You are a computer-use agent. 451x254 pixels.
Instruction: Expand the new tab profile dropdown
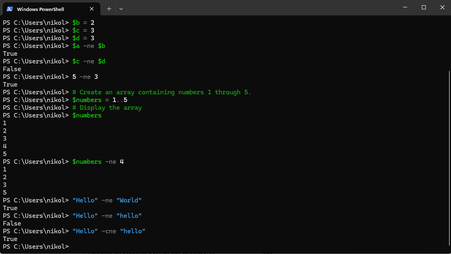pyautogui.click(x=121, y=9)
